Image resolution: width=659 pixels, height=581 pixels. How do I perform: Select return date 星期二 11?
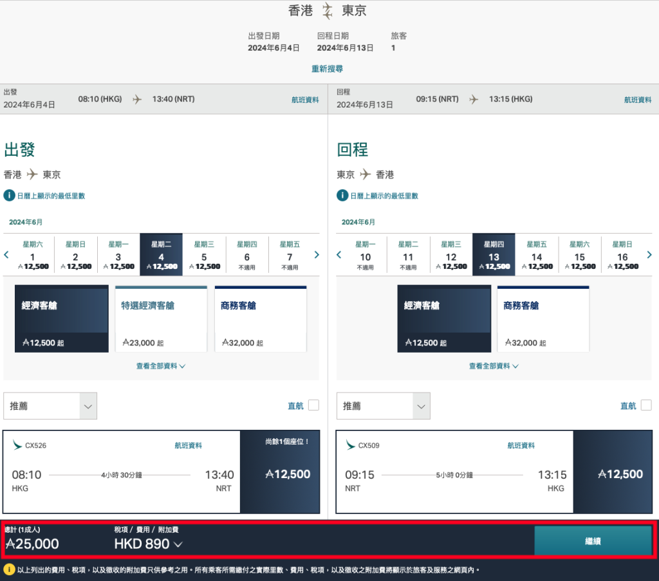[408, 255]
